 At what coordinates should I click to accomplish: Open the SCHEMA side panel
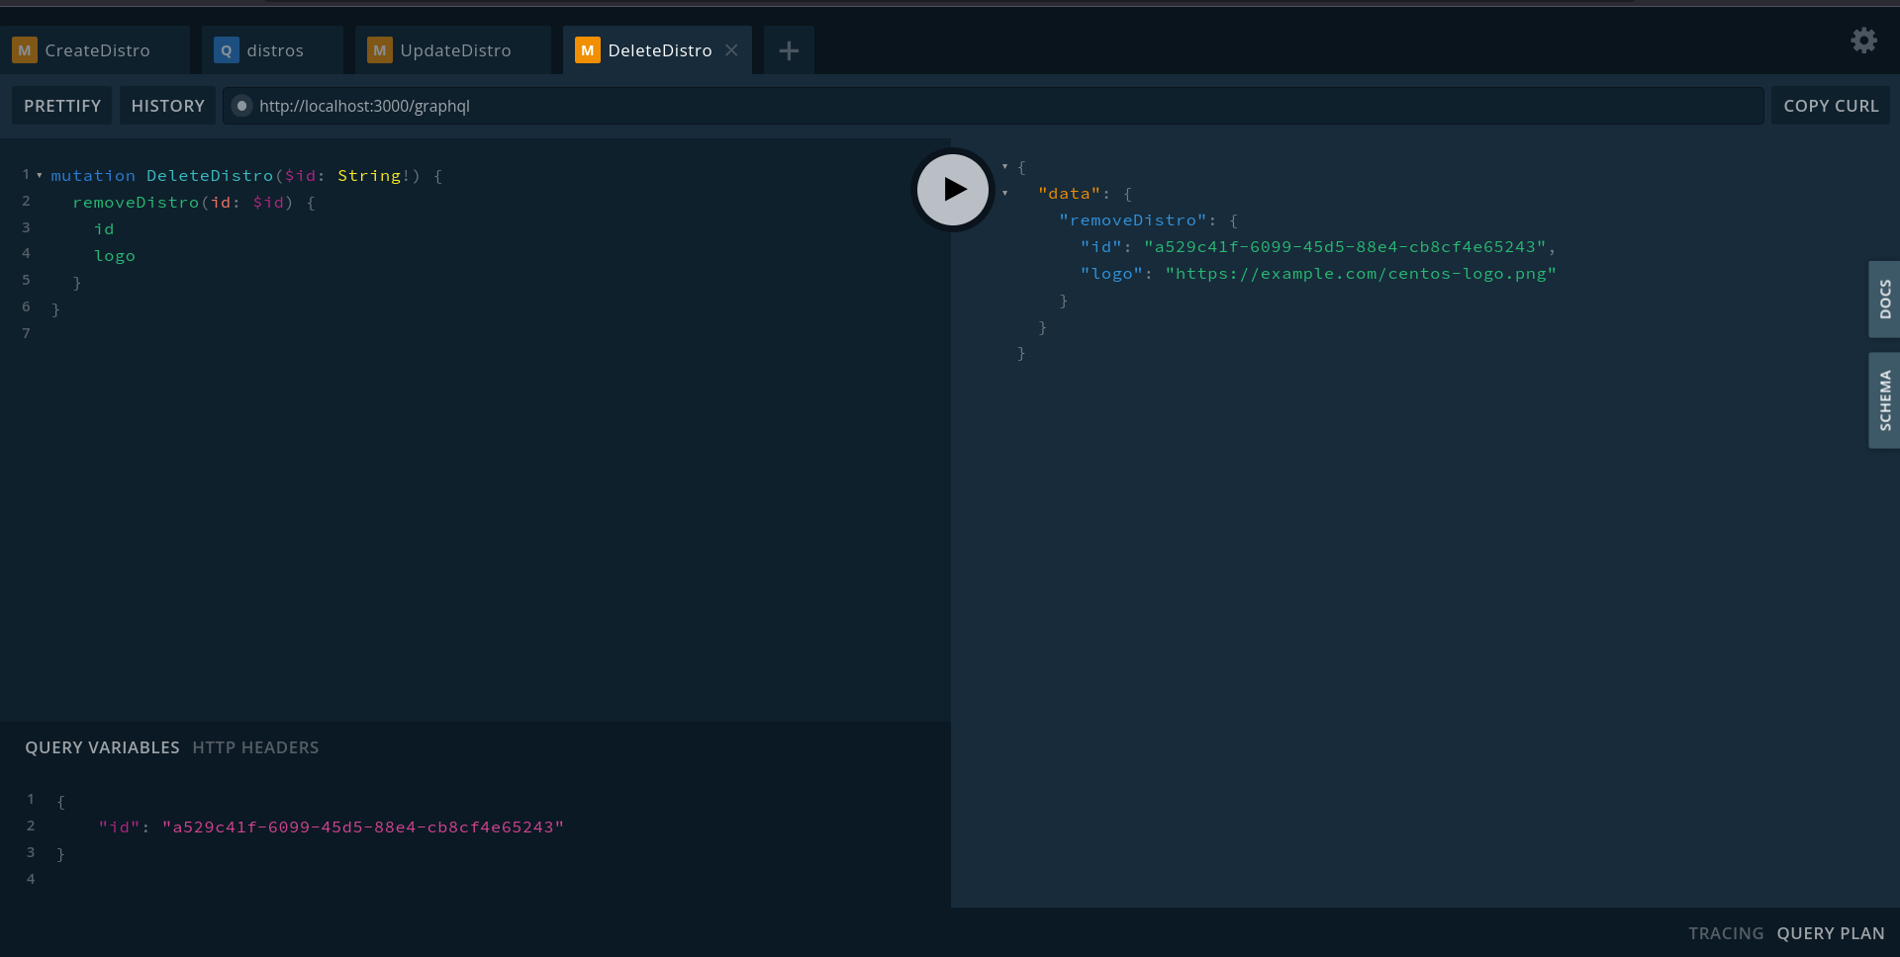point(1884,400)
